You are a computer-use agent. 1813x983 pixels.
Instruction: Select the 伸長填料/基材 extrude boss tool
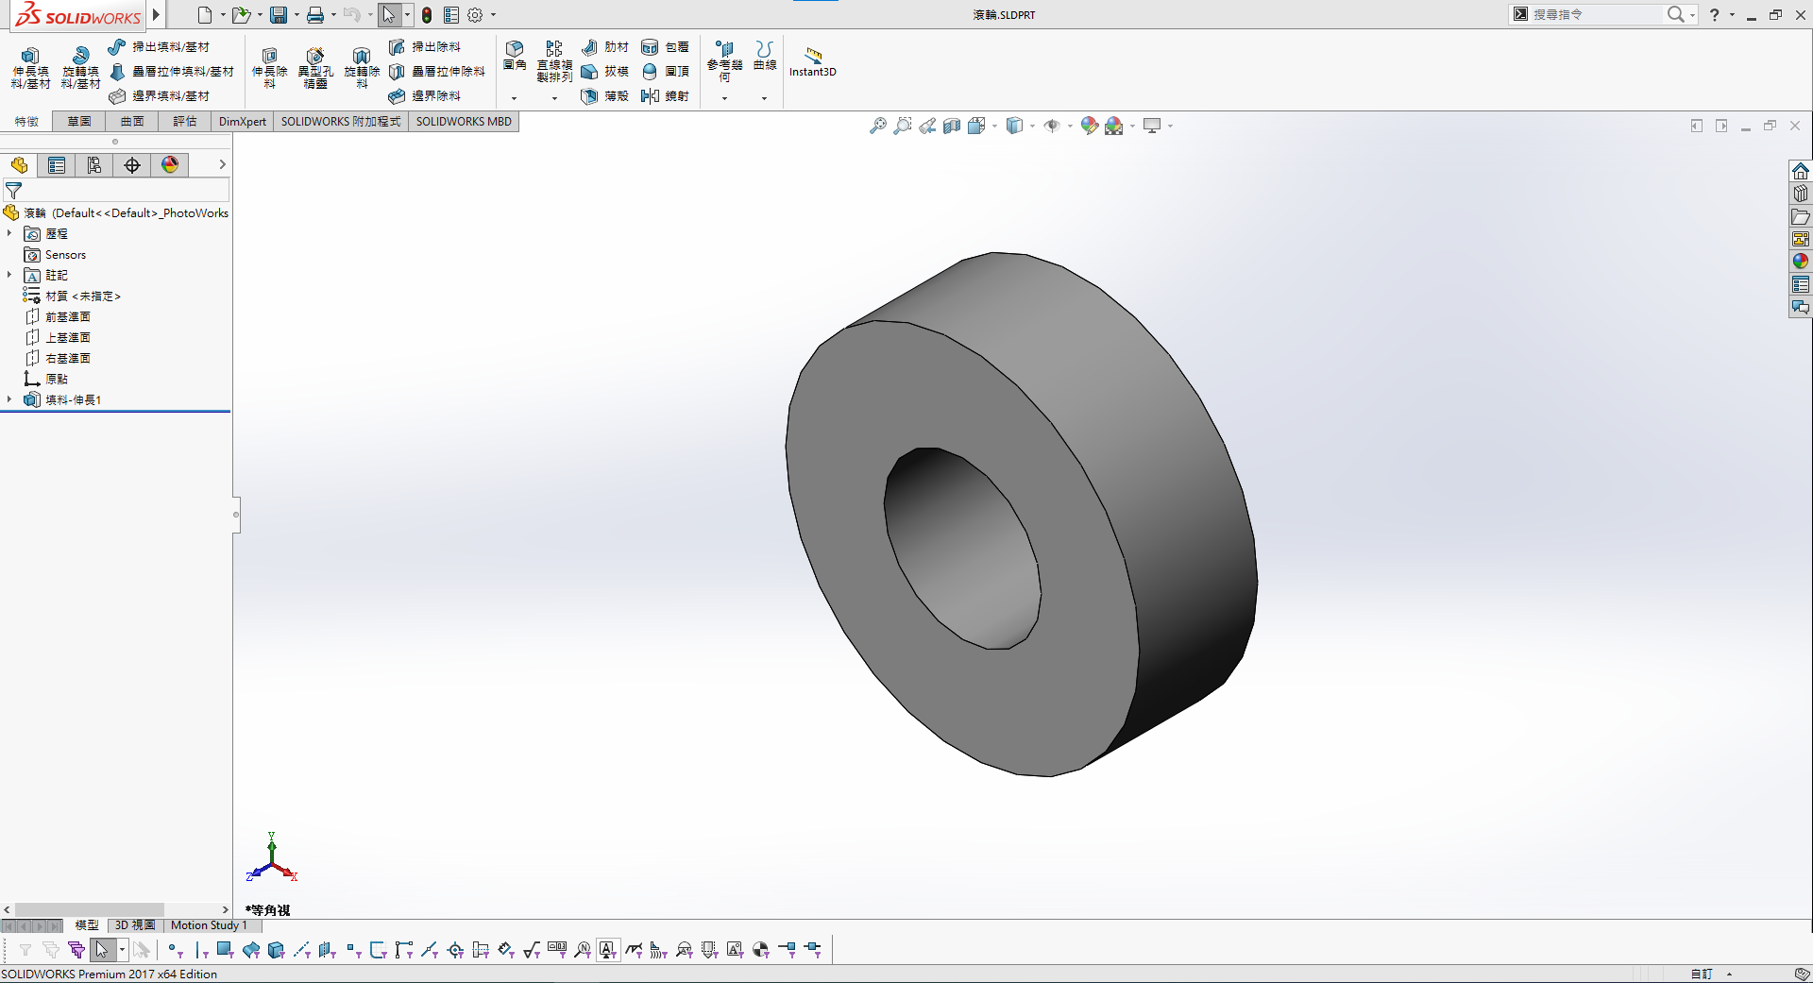click(x=30, y=68)
